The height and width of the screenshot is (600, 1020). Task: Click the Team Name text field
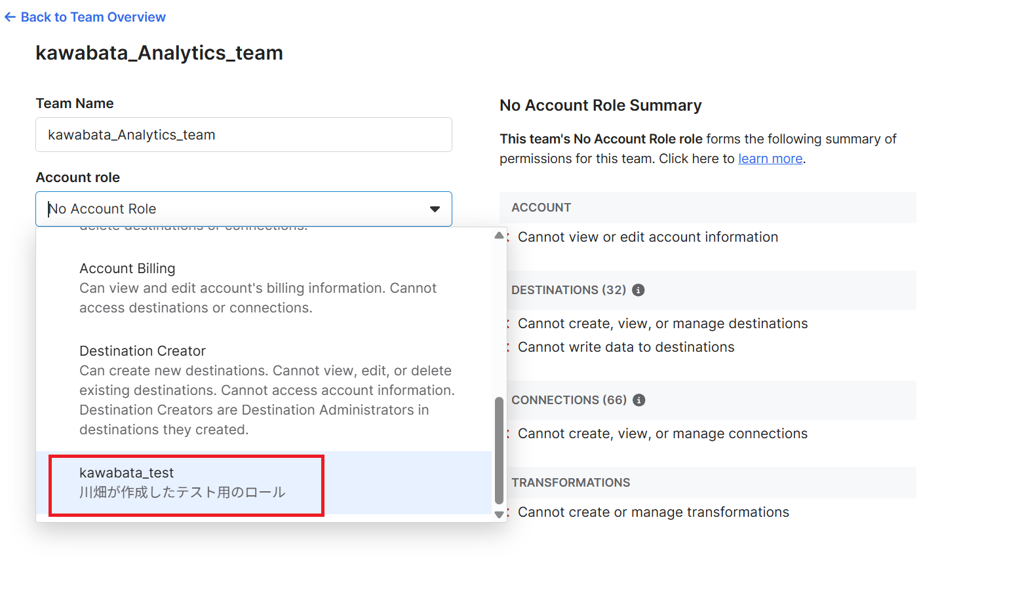pos(243,135)
